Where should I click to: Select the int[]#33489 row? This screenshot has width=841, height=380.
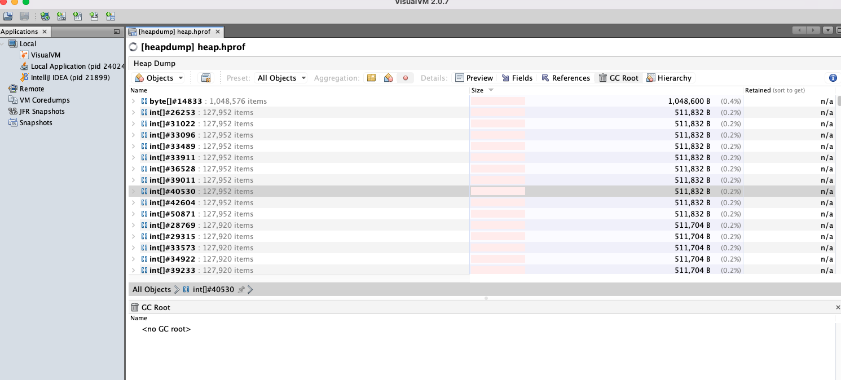pos(482,146)
